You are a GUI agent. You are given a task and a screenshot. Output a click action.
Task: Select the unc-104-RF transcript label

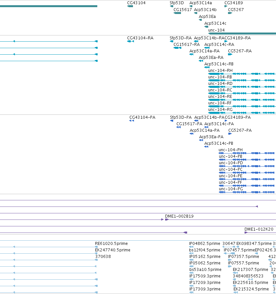pos(220,103)
